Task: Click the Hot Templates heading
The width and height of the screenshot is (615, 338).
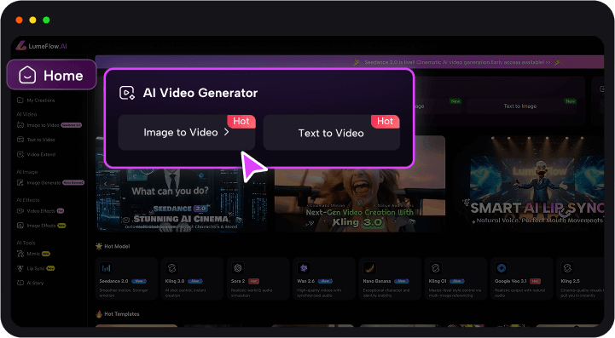Action: click(x=122, y=313)
